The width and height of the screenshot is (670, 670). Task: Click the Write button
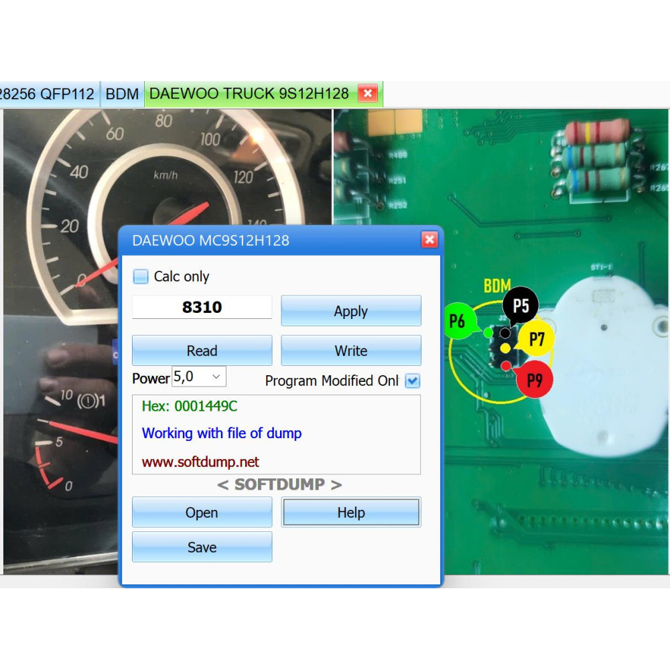tap(351, 350)
